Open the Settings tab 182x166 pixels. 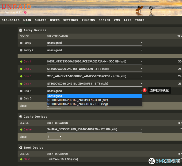tap(71, 20)
